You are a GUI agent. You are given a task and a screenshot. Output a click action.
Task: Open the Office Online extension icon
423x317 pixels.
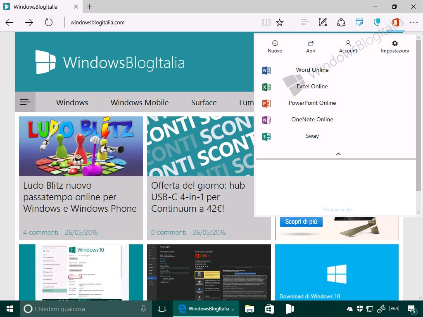coord(395,22)
